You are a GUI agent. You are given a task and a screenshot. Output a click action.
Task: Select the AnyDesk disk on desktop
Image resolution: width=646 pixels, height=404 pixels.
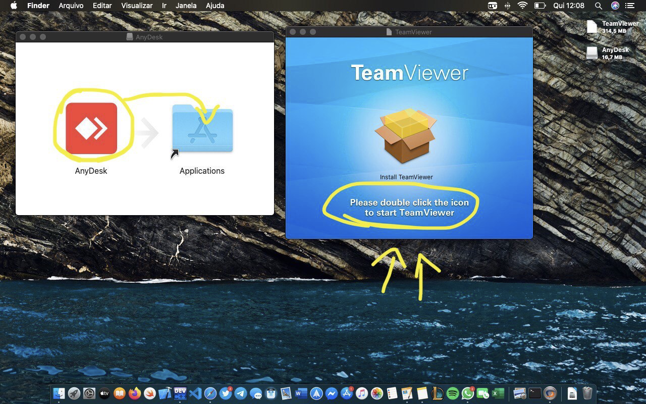click(592, 53)
